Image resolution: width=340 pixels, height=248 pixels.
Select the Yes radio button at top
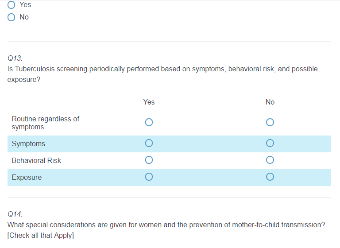click(x=12, y=5)
